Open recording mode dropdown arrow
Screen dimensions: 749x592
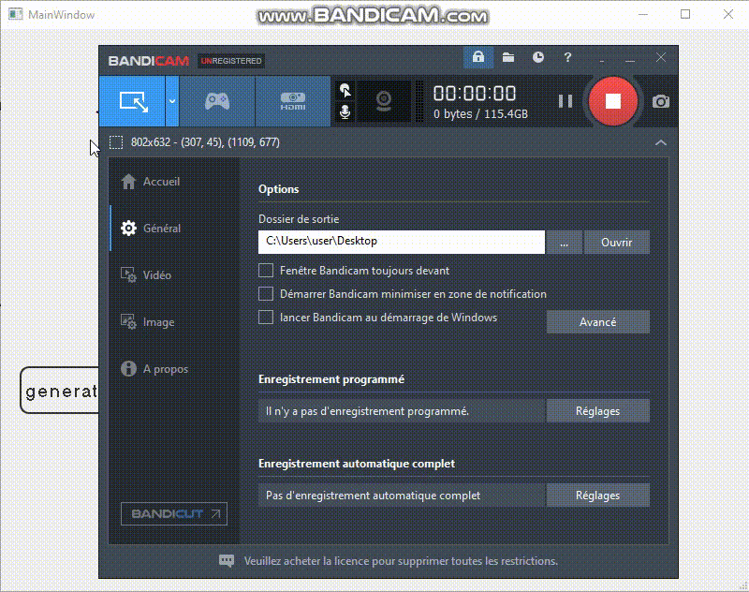[172, 101]
